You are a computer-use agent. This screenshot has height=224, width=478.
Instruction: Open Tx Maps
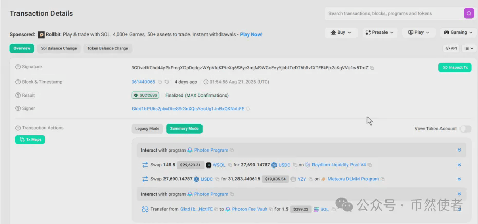coord(30,140)
